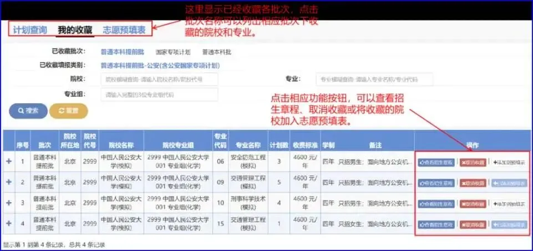The image size is (533, 251).
Task: Click row 1 中国人民公安大学(模拟) school name
Action: coord(121,161)
